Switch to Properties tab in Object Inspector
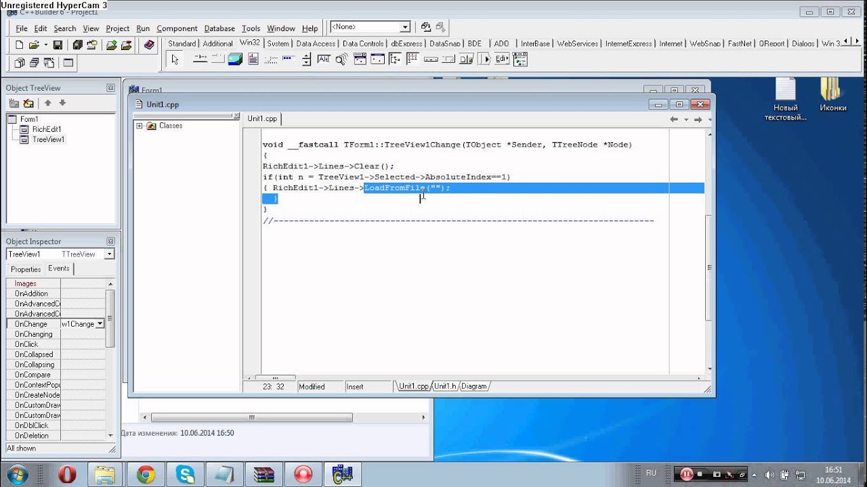The width and height of the screenshot is (867, 487). coord(26,269)
